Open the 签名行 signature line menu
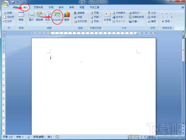 pyautogui.click(x=135, y=13)
